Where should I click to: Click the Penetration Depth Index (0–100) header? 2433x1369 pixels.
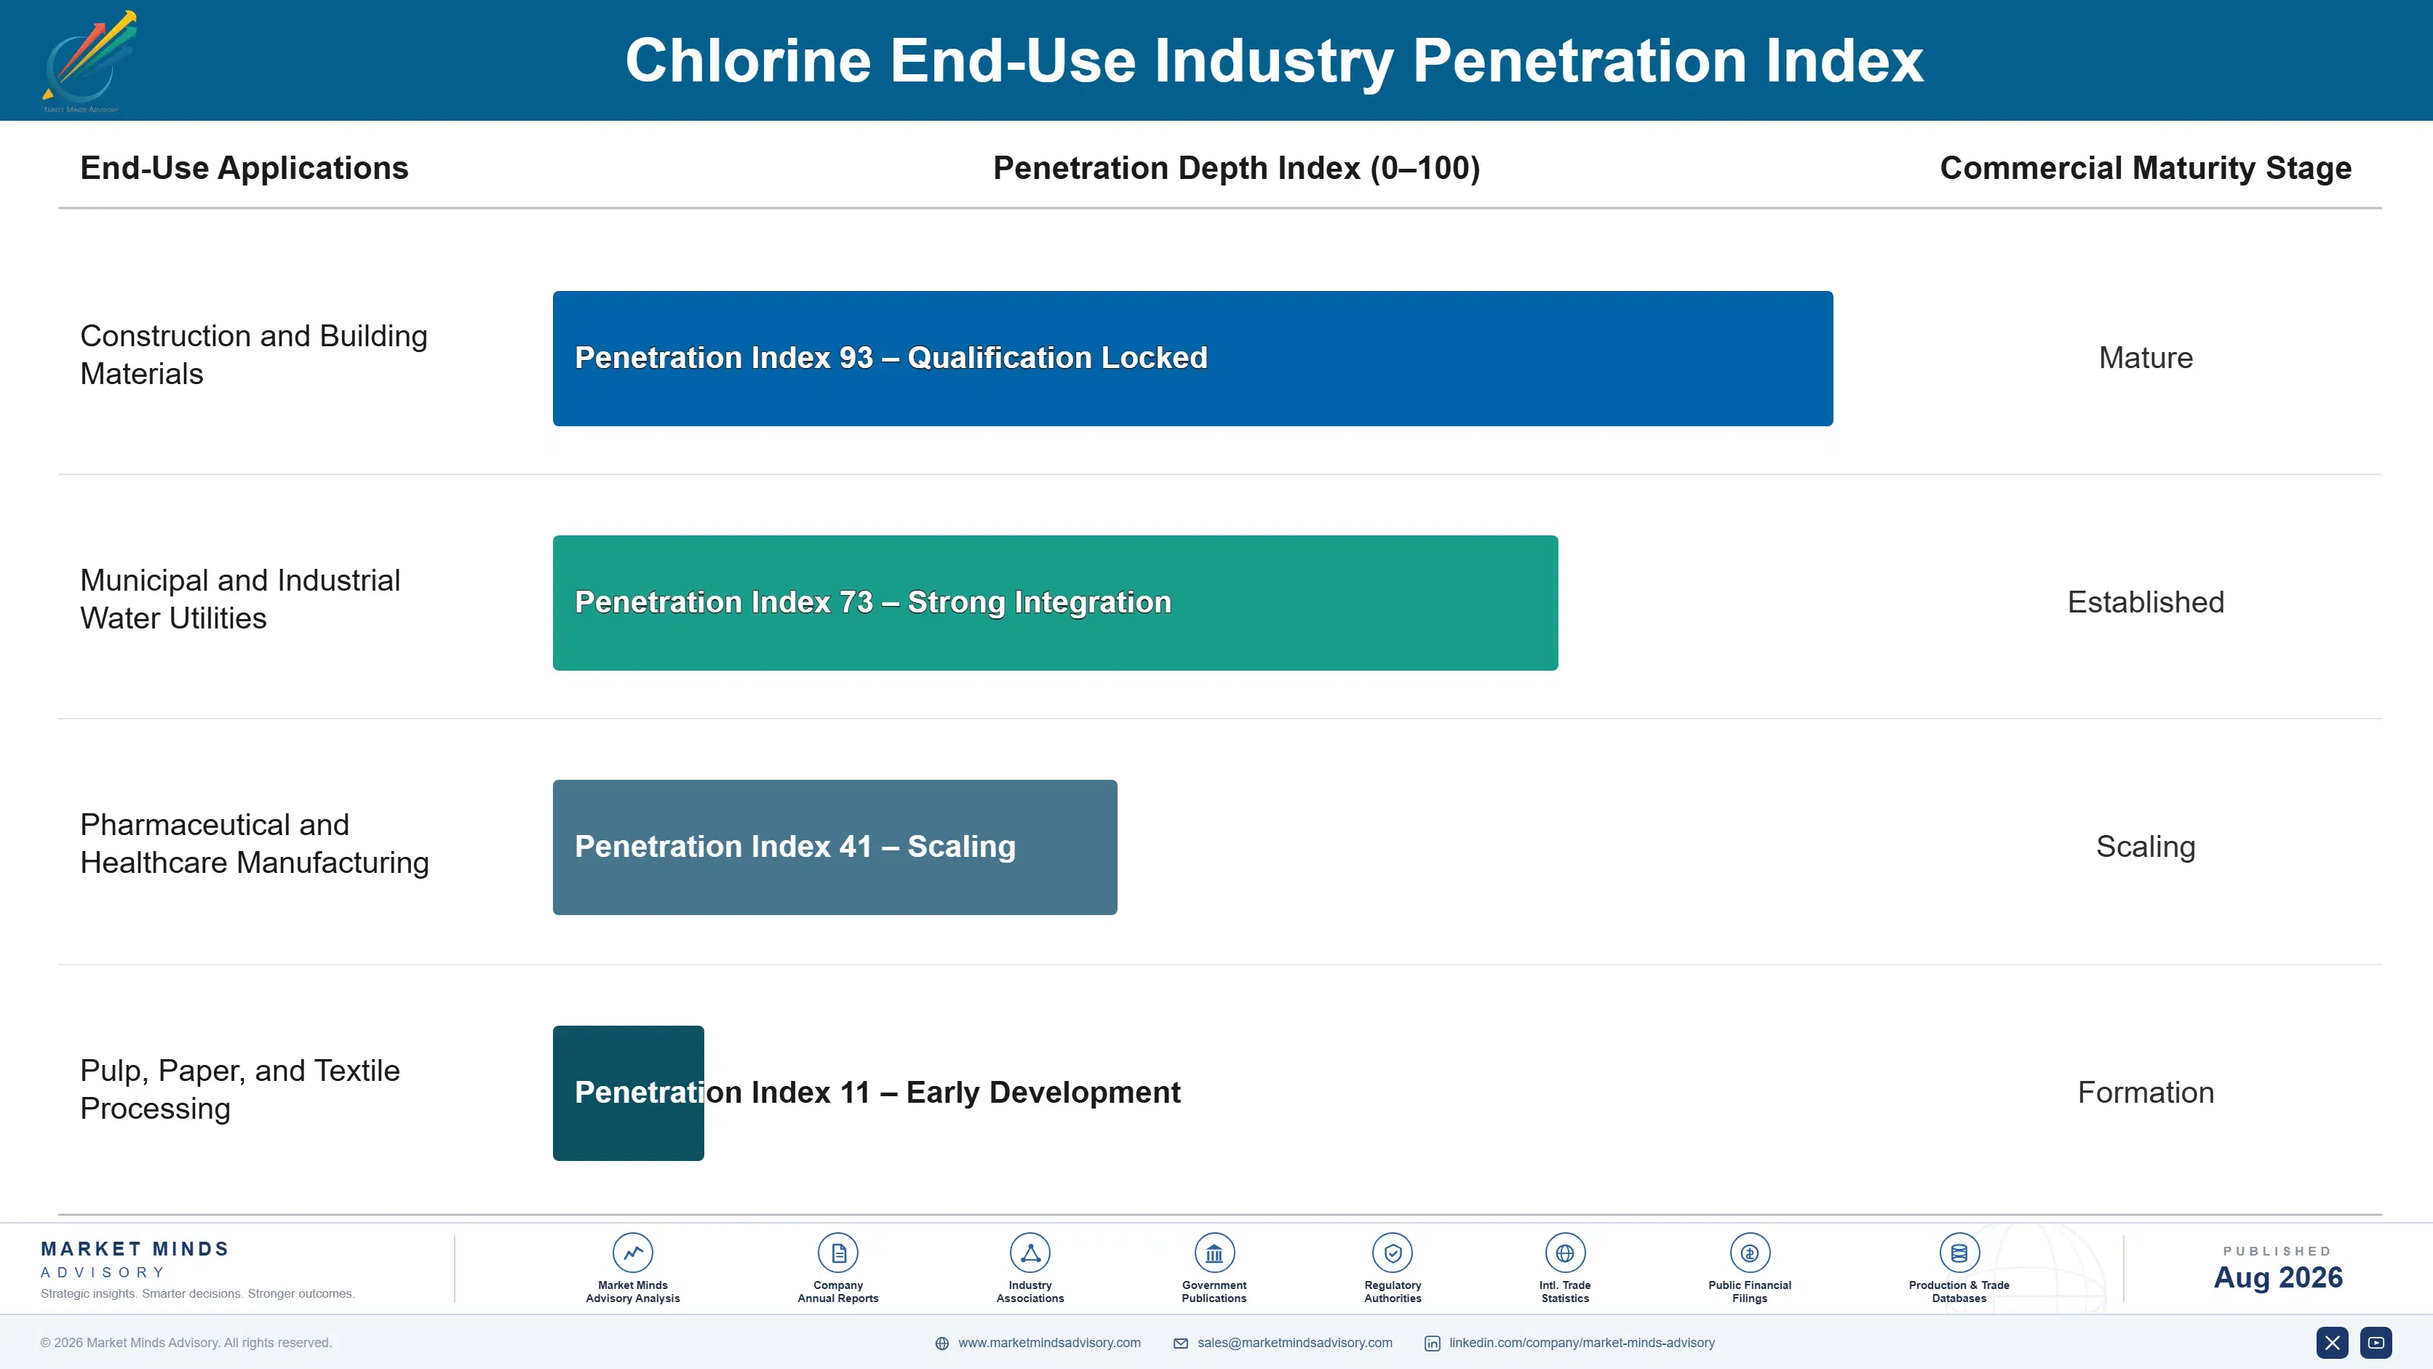point(1236,168)
